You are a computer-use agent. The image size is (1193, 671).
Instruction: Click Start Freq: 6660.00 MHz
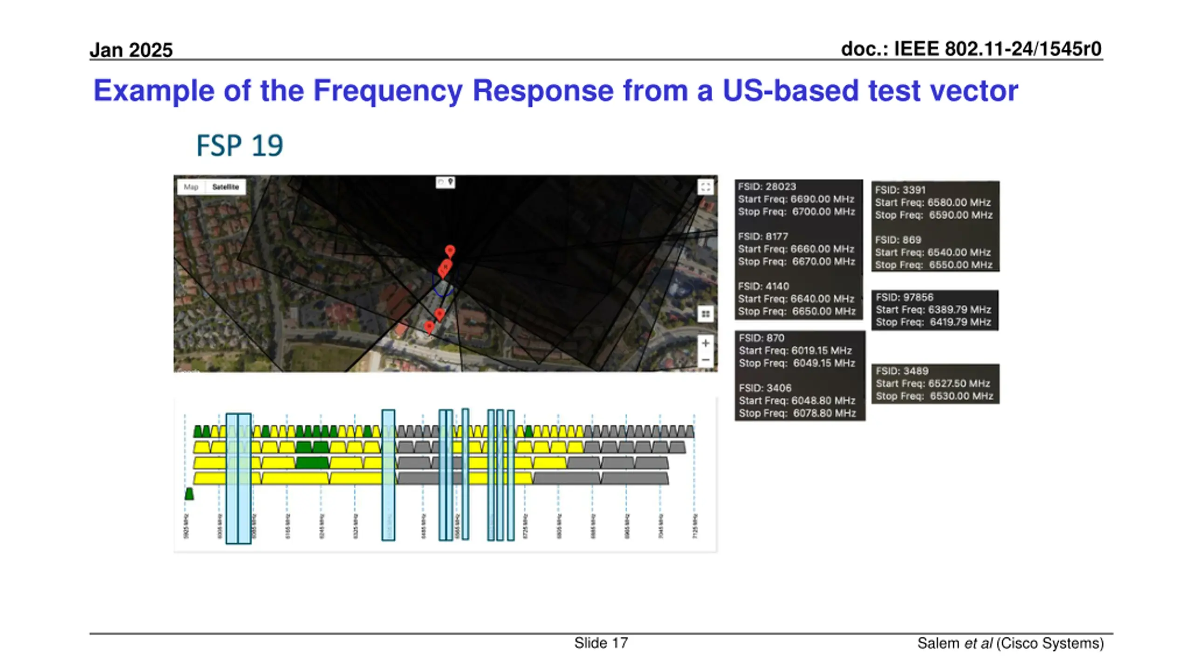(x=796, y=249)
